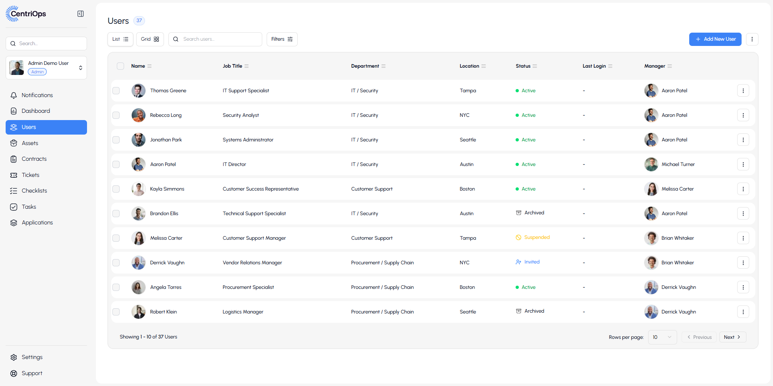Go to Dashboard in the sidebar
Image resolution: width=773 pixels, height=386 pixels.
[x=46, y=111]
